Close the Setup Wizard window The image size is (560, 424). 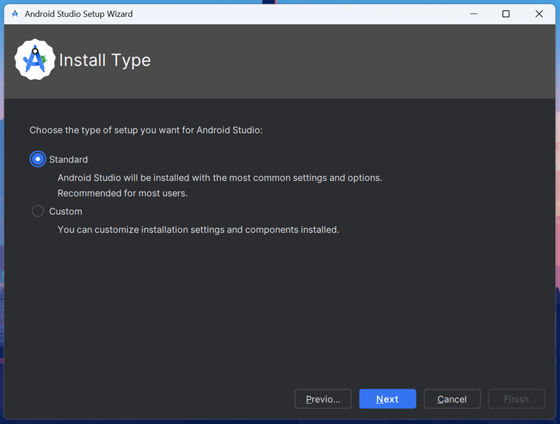pyautogui.click(x=539, y=14)
